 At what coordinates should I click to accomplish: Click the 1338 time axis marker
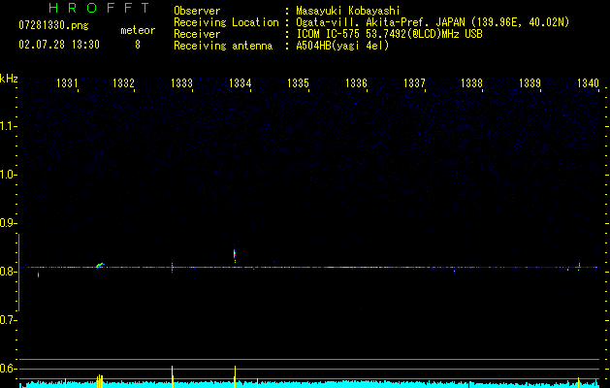[x=472, y=83]
